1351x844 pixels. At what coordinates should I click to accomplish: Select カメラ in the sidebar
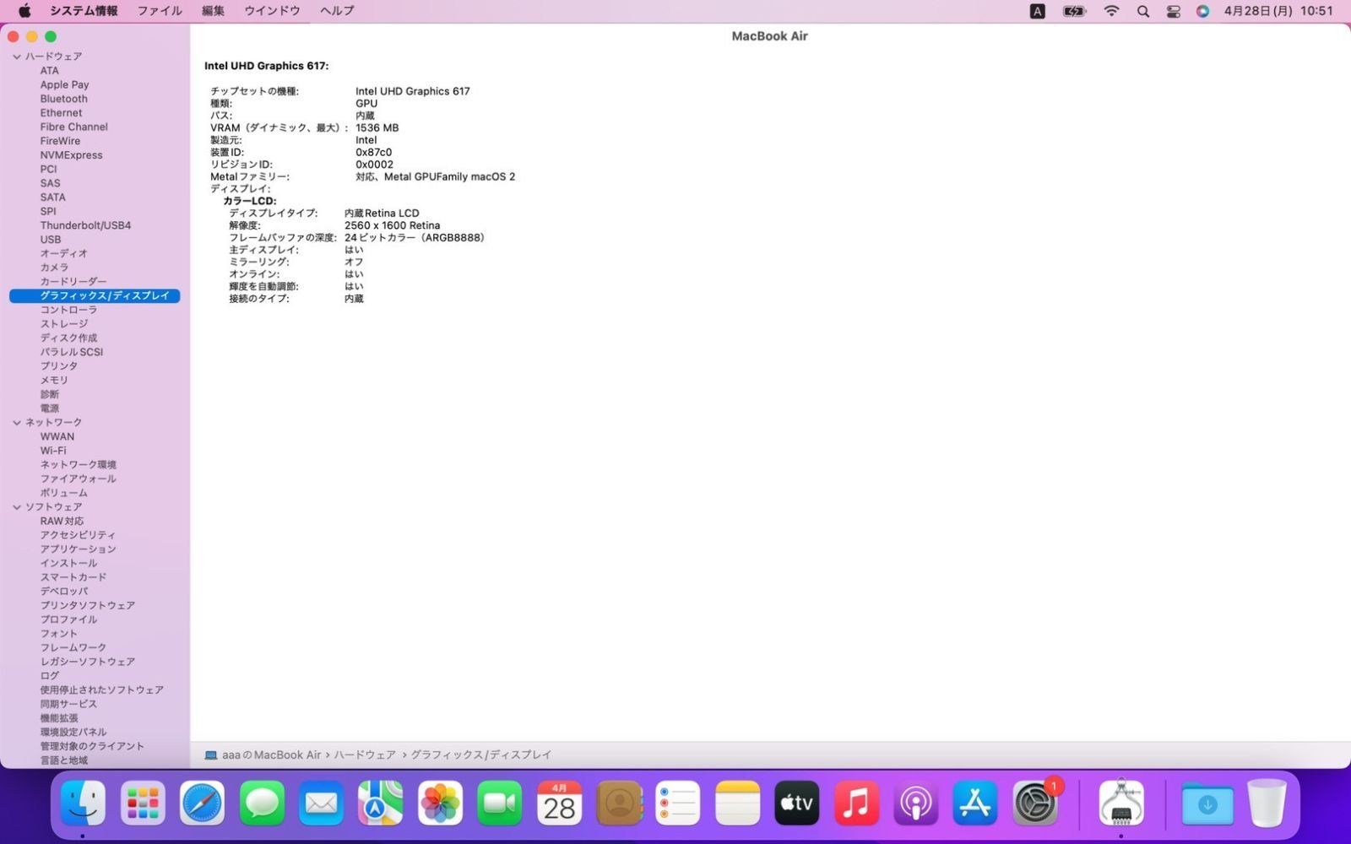pyautogui.click(x=54, y=268)
